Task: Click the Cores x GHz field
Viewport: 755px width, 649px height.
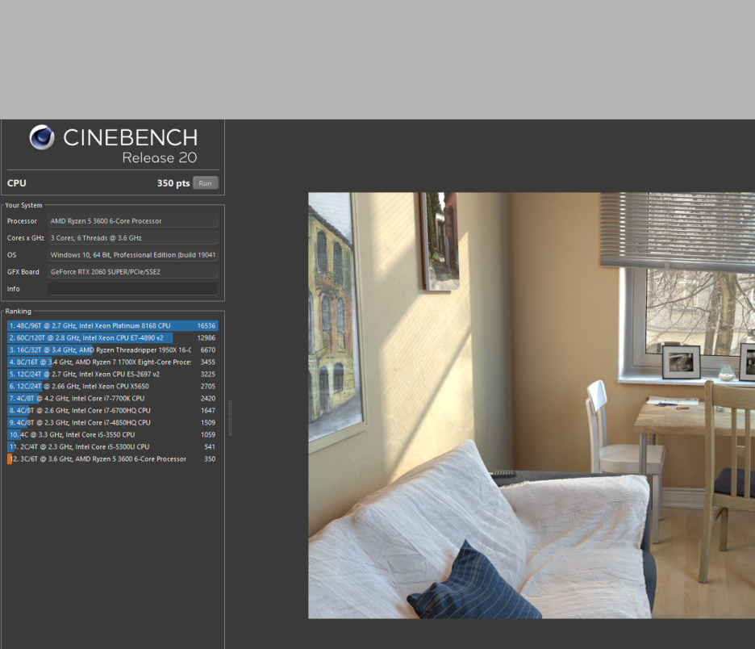Action: click(133, 237)
